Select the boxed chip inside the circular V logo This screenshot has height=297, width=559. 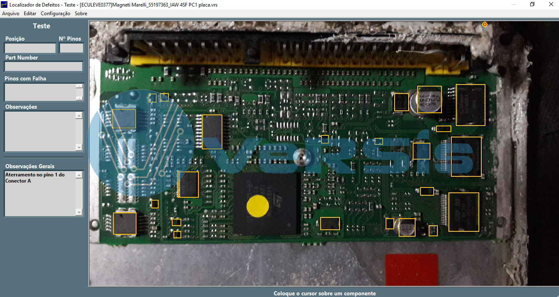pos(124,119)
